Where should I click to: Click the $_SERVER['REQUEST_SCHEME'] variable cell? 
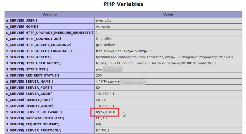(x=33, y=124)
